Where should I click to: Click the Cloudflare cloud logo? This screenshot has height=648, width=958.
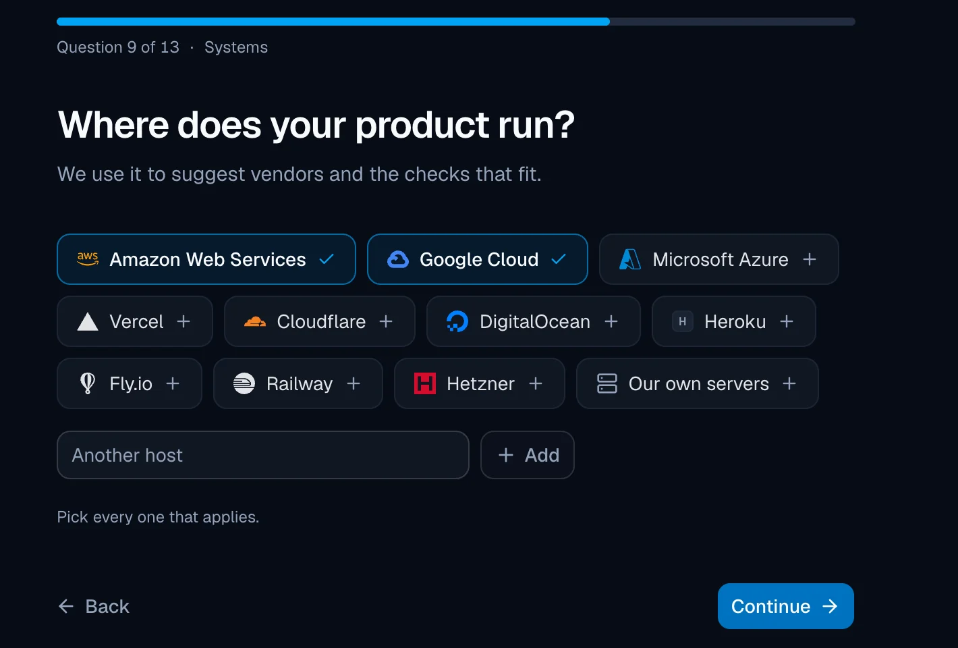pyautogui.click(x=255, y=321)
